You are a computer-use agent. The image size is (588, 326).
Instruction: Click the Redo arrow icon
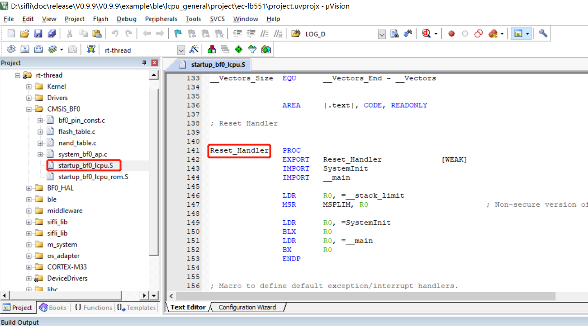(129, 34)
